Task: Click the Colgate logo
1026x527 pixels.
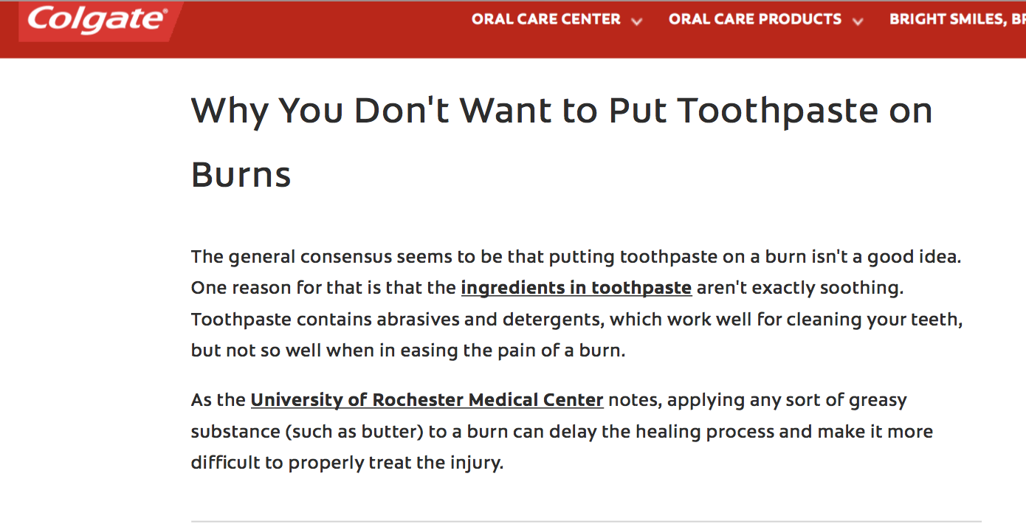Action: coord(100,19)
